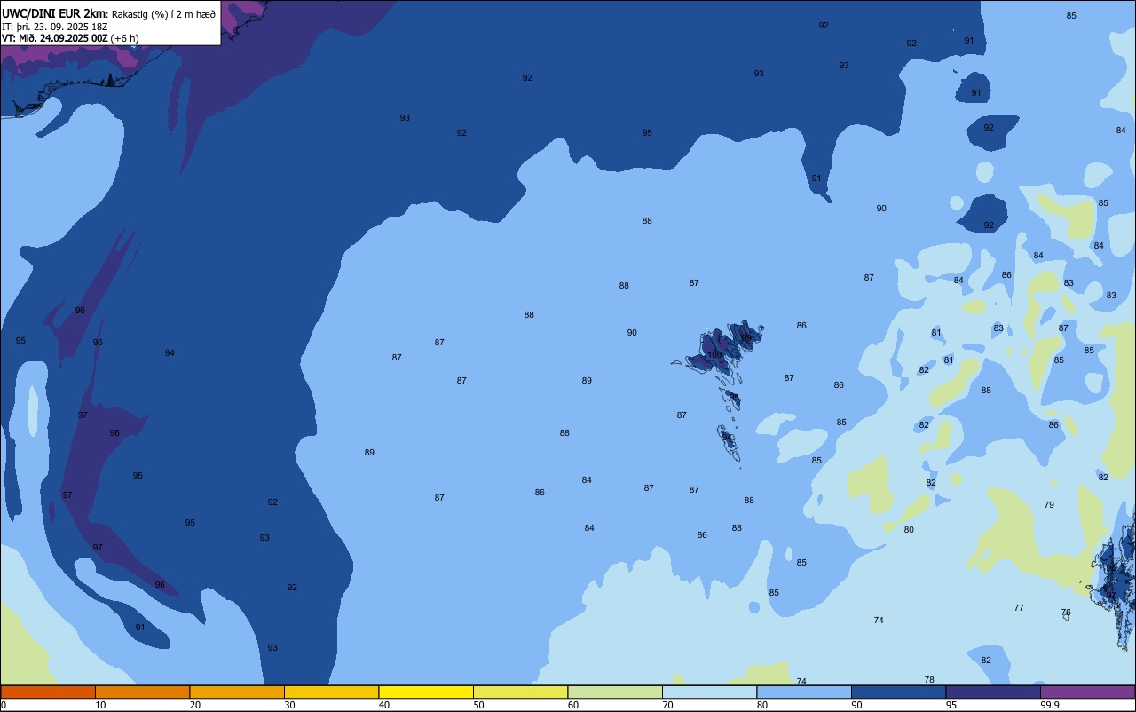This screenshot has width=1136, height=712.
Task: Click the 'VT: Mið. 24.09.2025 00Z (+6 h)' line
Action: pyautogui.click(x=70, y=38)
